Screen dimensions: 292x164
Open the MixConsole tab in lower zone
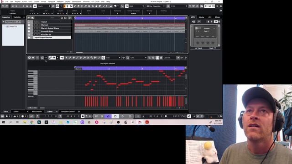[x=37, y=112]
